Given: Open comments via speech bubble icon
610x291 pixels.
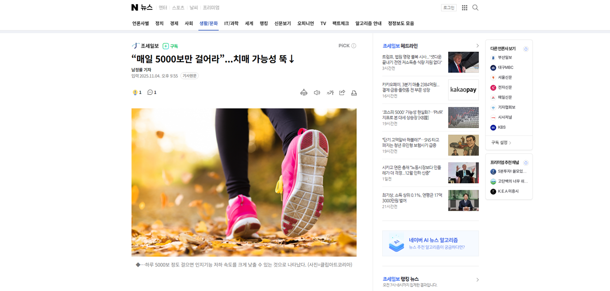Looking at the screenshot, I should tap(152, 92).
